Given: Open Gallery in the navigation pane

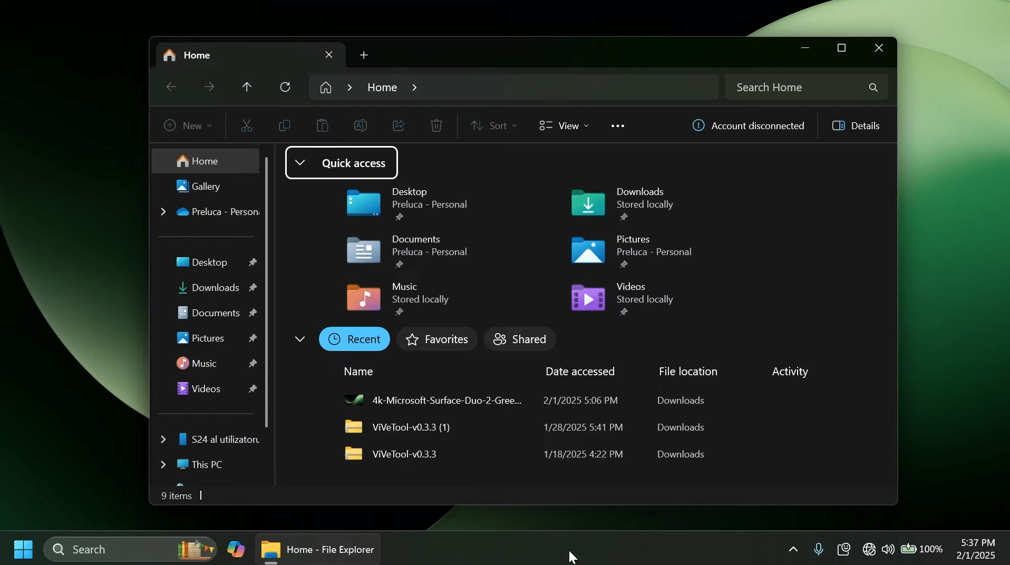Looking at the screenshot, I should point(206,186).
